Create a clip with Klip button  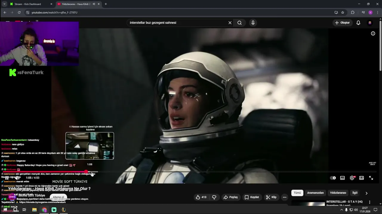(x=271, y=197)
